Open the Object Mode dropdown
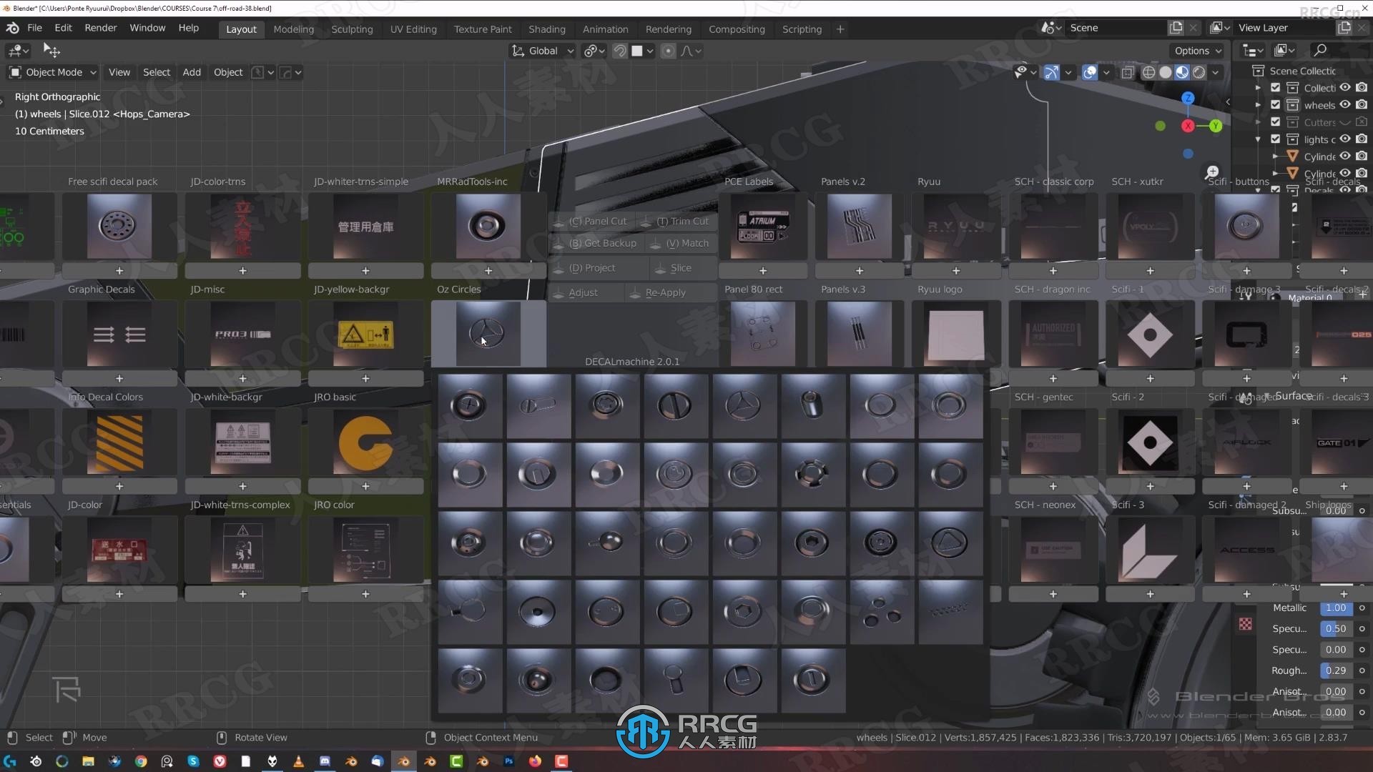Screen dimensions: 1373x772 click(x=54, y=72)
